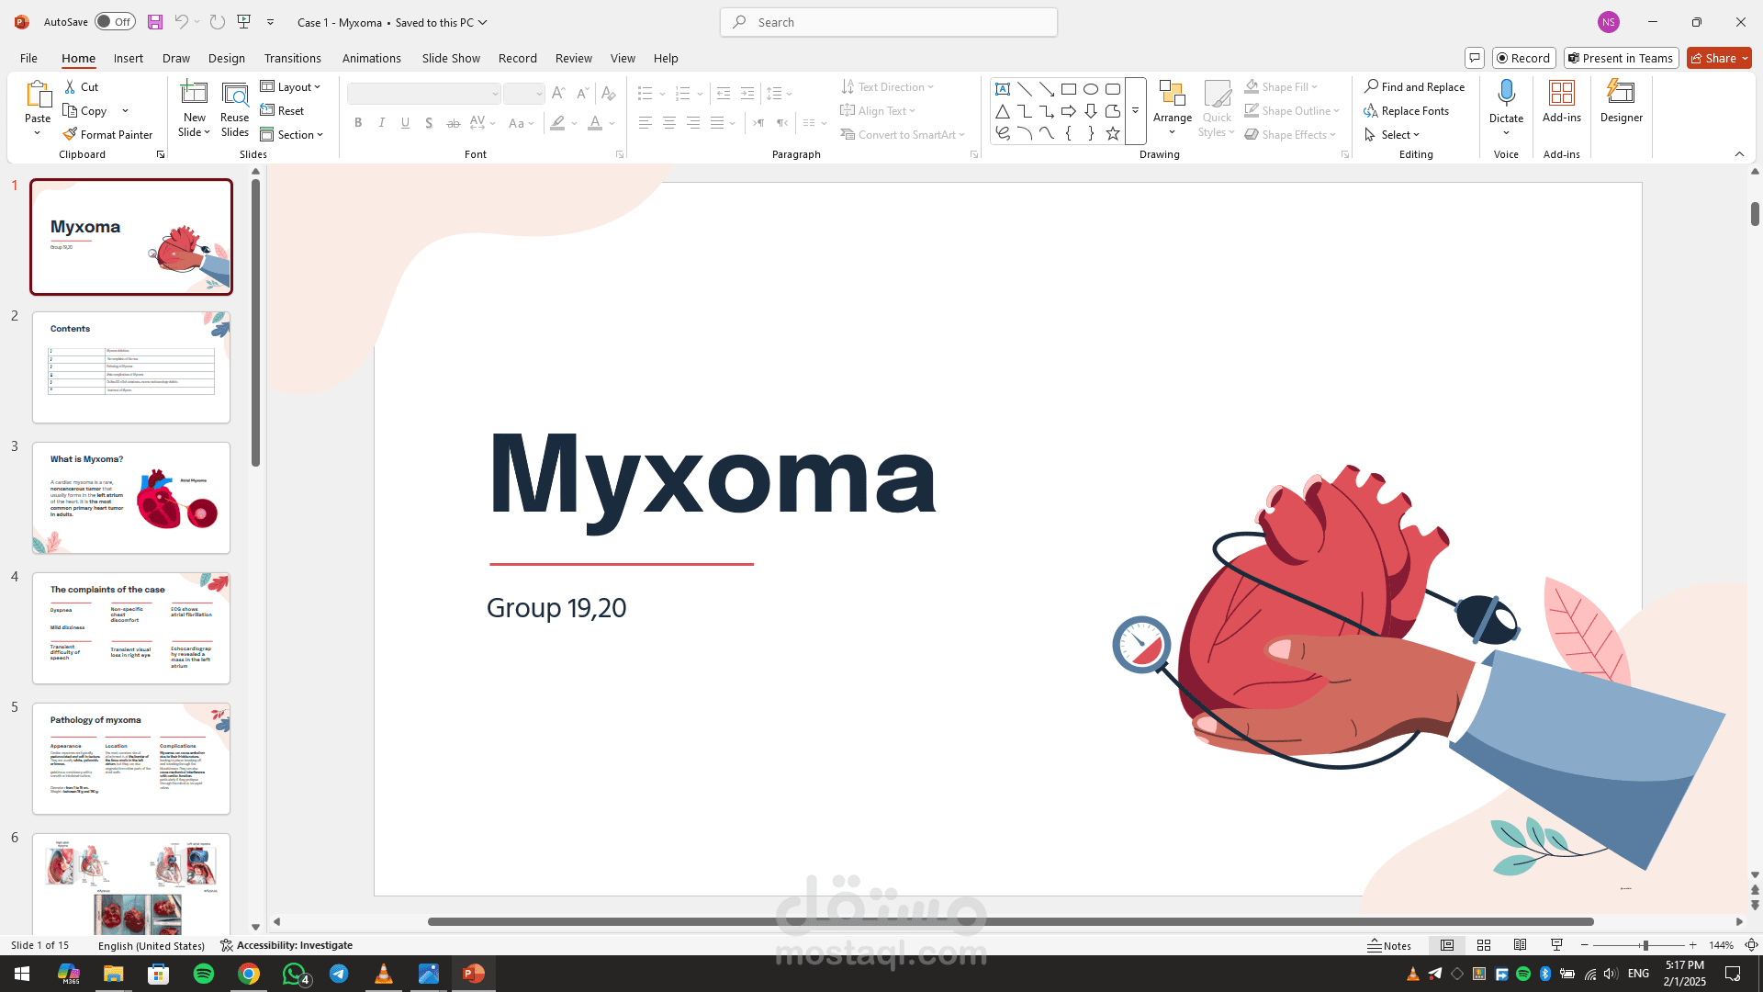Click the Redo arrow icon
The height and width of the screenshot is (992, 1763).
coord(218,22)
